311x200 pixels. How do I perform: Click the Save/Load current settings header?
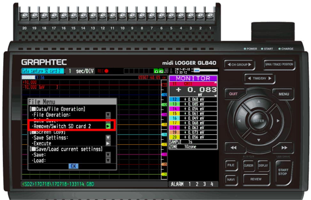click(x=66, y=149)
